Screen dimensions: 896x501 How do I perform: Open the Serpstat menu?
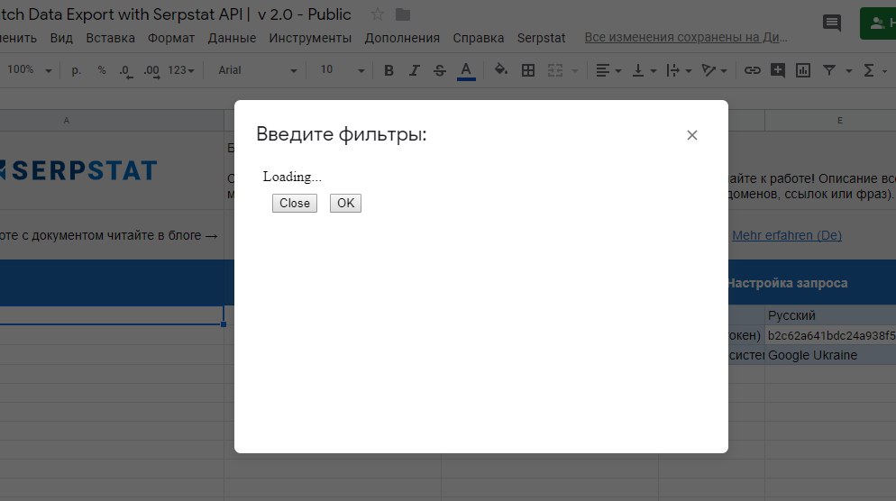click(x=541, y=38)
